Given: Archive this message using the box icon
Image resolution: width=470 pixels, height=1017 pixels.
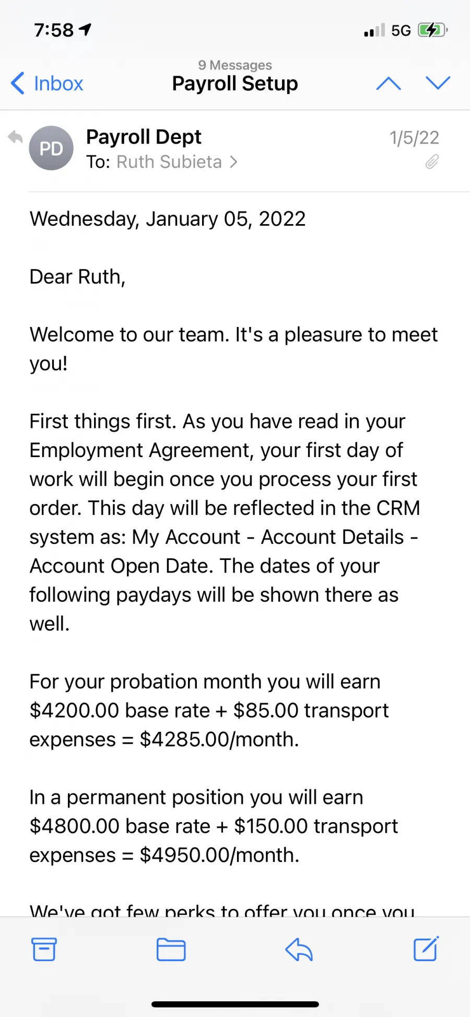Looking at the screenshot, I should pyautogui.click(x=44, y=949).
